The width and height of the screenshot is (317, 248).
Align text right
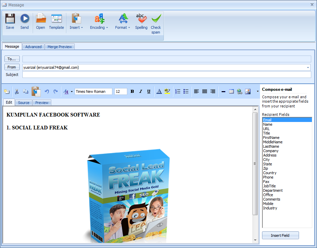(213, 91)
